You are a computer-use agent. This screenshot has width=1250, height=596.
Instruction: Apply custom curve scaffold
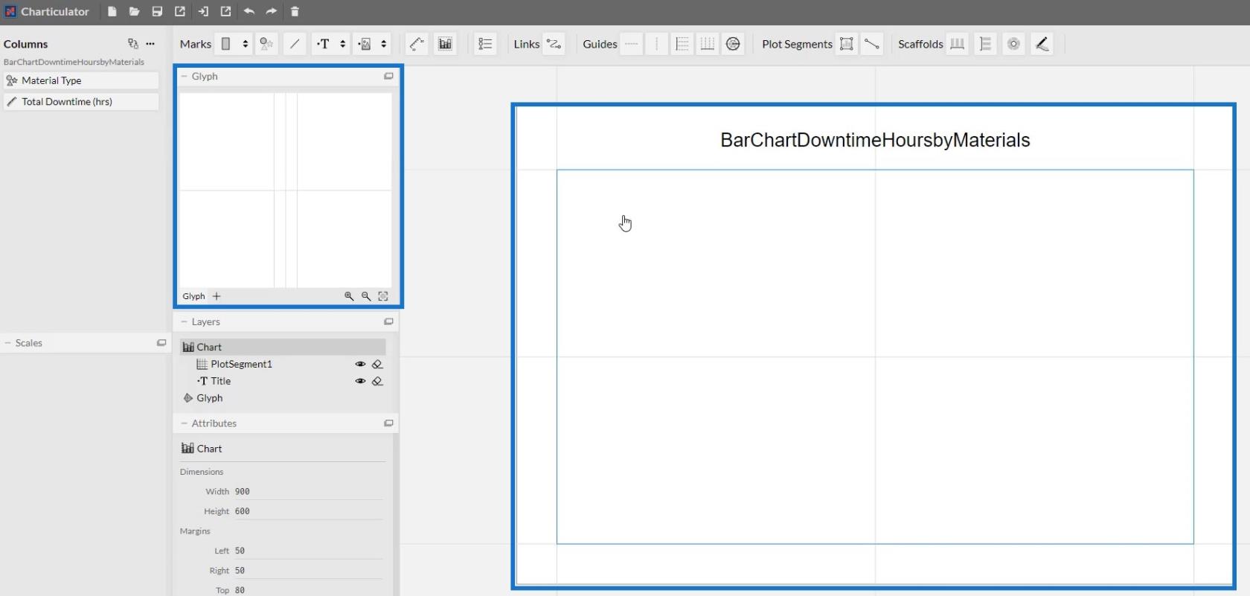pos(1042,44)
